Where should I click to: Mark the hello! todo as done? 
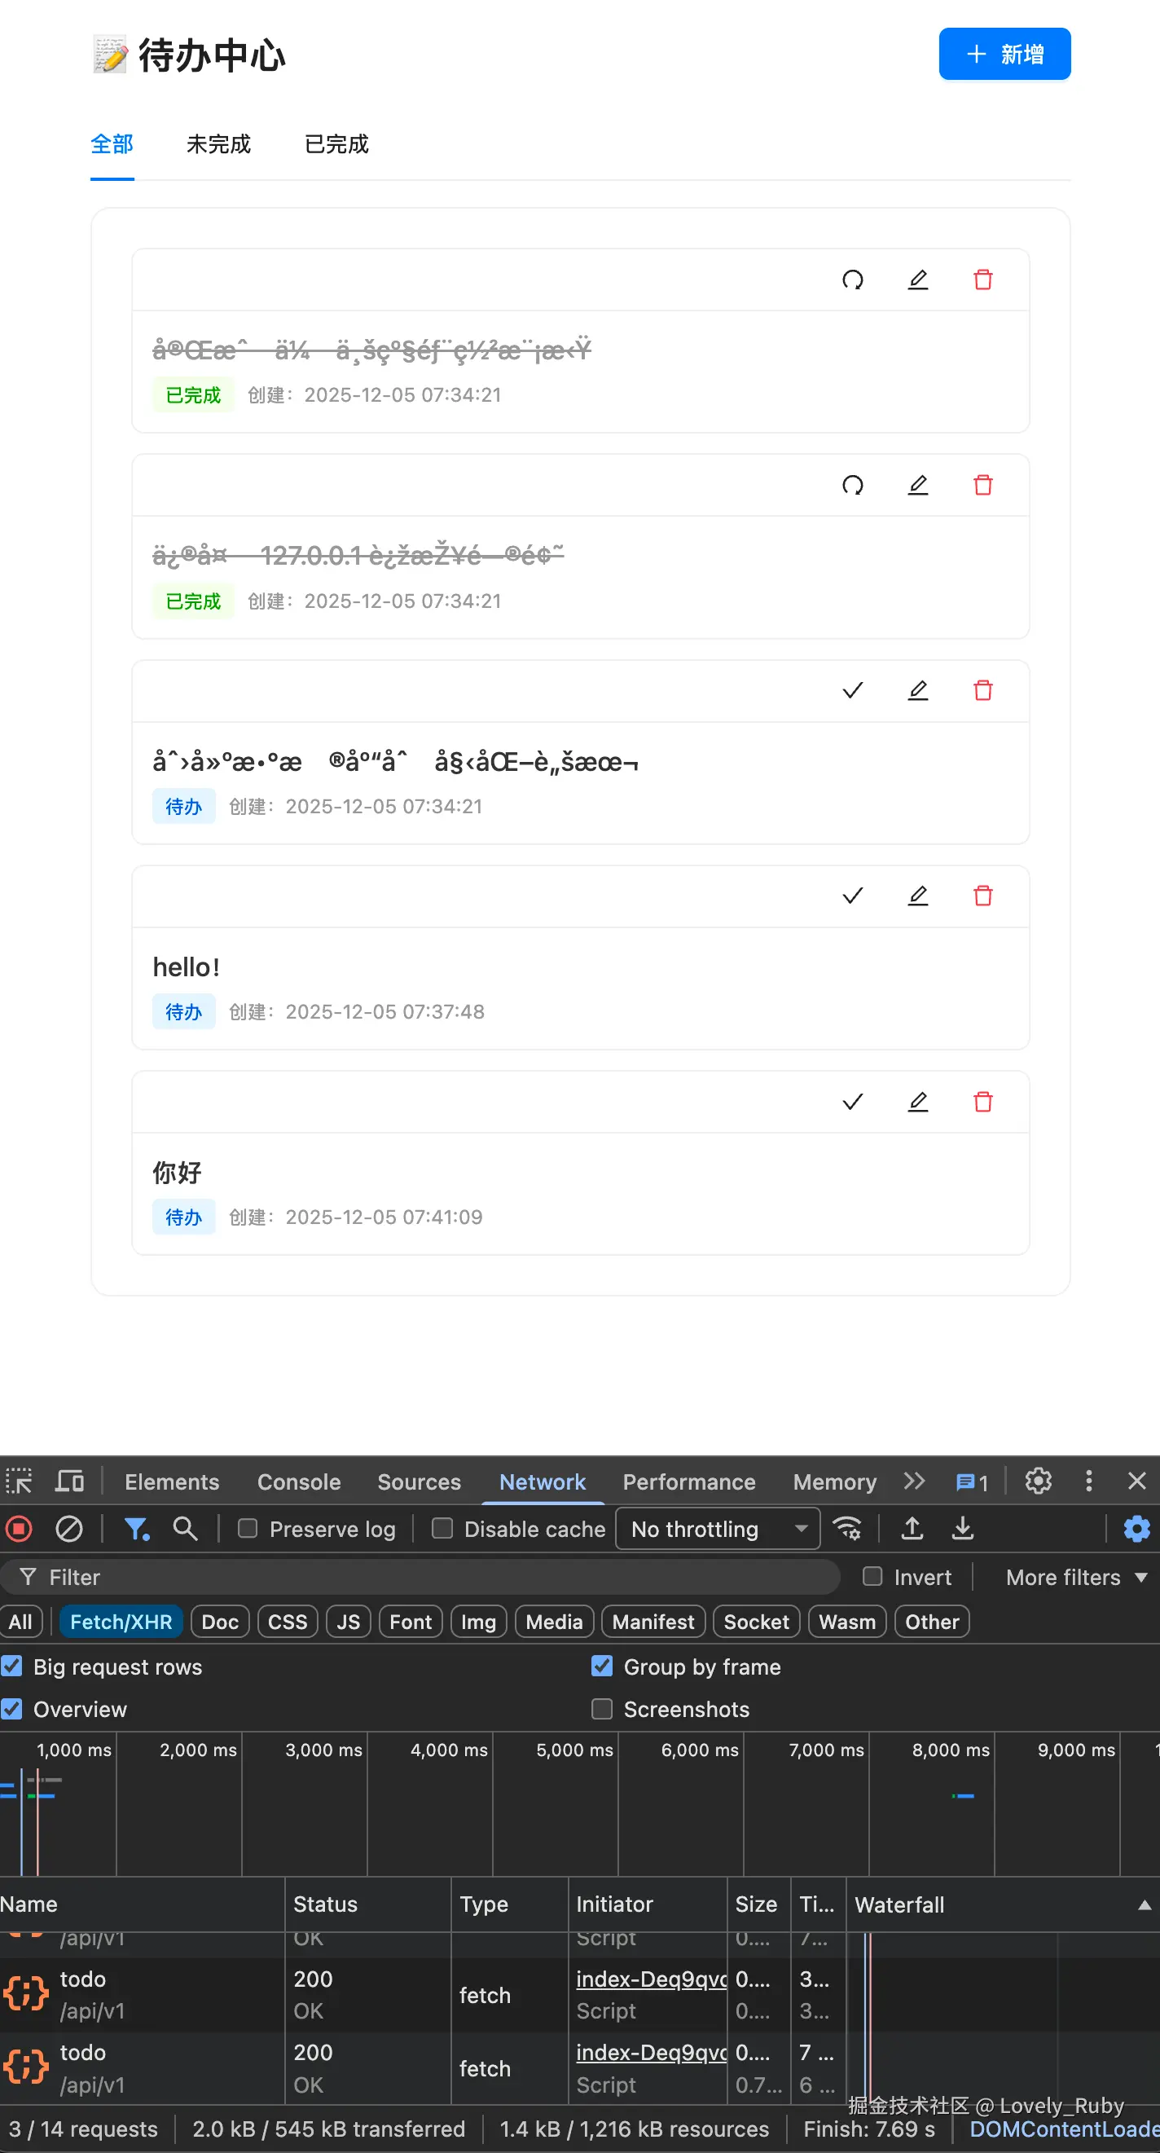tap(852, 896)
